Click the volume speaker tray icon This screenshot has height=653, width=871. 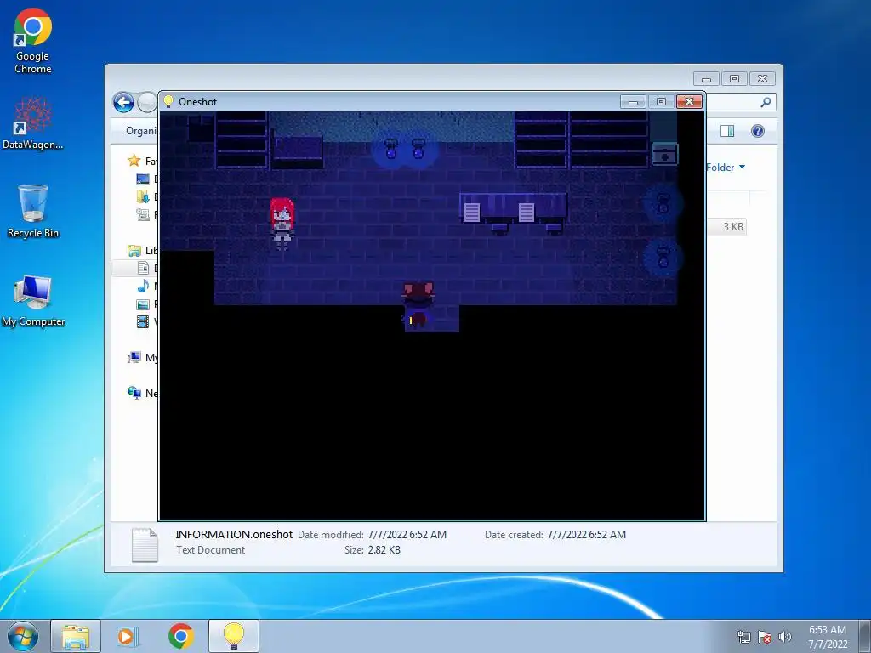click(x=784, y=637)
